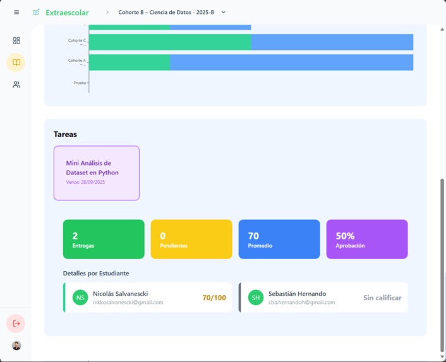Expand the cohort selector dropdown arrow
Viewport: 446px width, 362px height.
click(224, 12)
